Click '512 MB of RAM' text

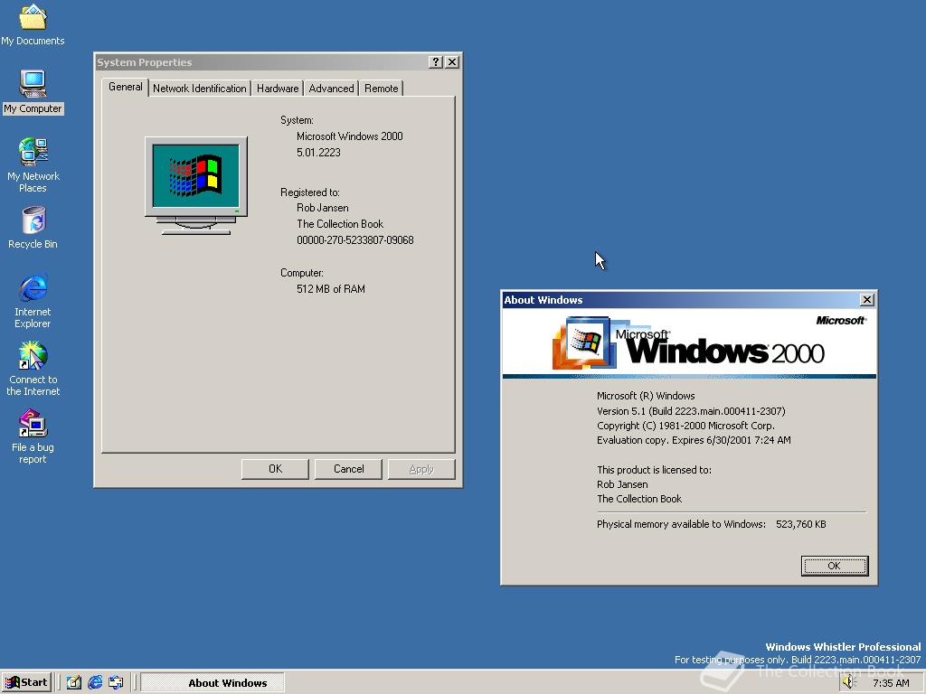(331, 289)
